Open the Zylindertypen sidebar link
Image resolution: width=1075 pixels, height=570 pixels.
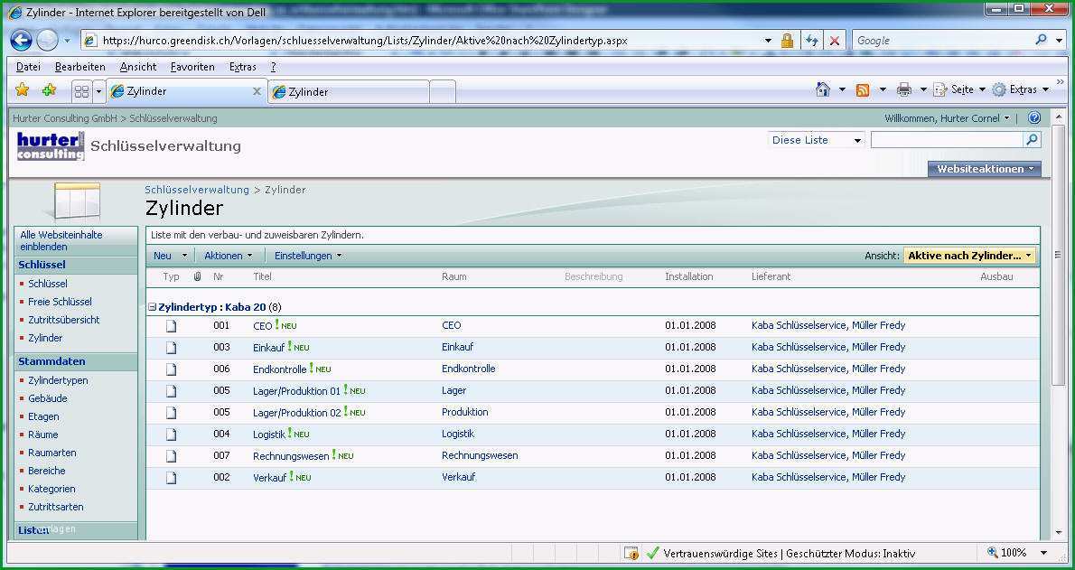pos(58,380)
